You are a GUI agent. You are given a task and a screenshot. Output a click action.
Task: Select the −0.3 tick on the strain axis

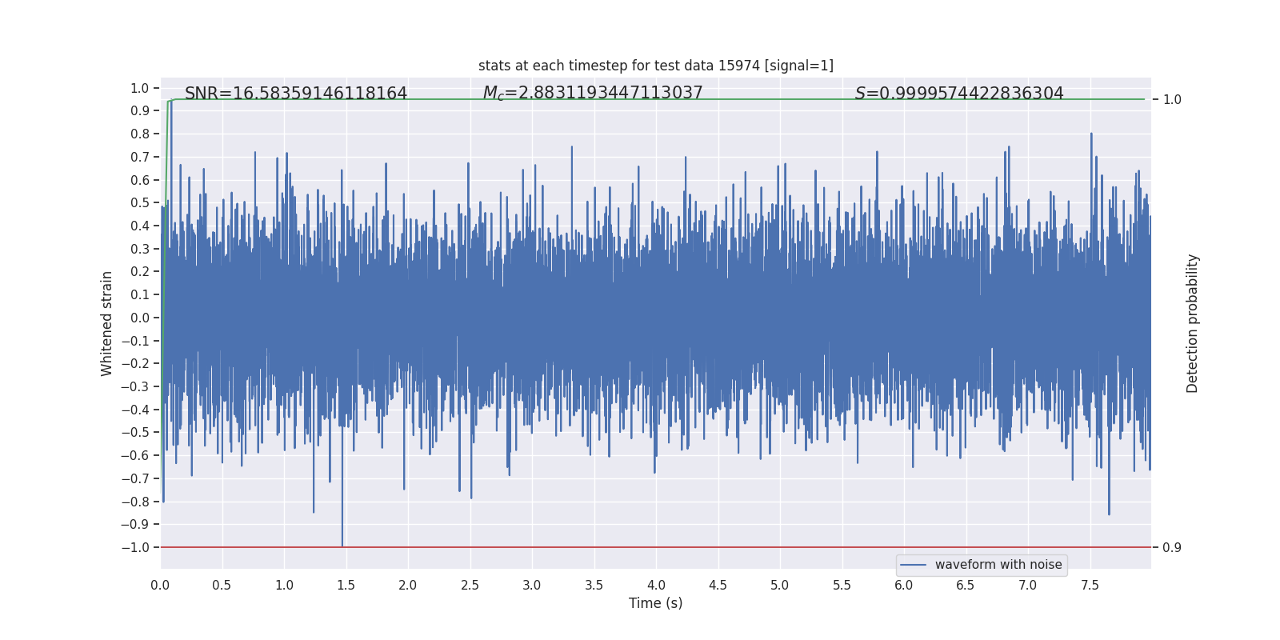click(x=135, y=386)
